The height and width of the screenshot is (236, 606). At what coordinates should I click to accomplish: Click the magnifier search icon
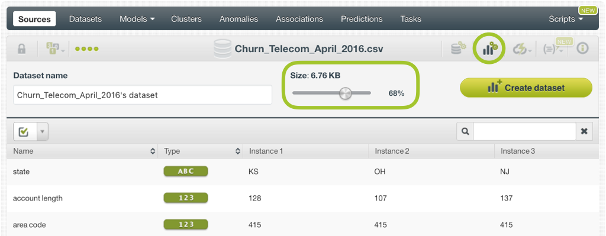click(x=465, y=132)
